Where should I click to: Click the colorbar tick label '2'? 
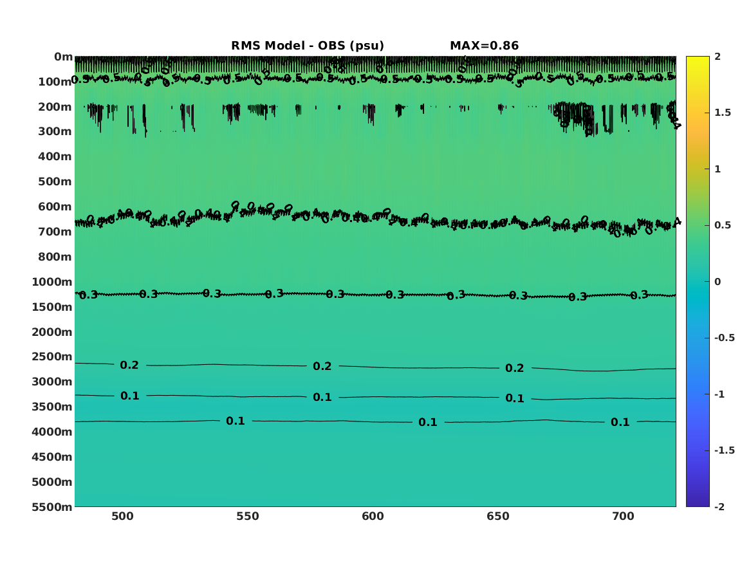coord(718,57)
